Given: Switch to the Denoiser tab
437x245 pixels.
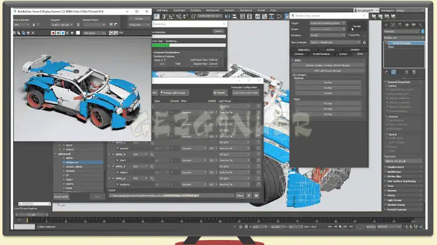Looking at the screenshot, I should [x=355, y=50].
